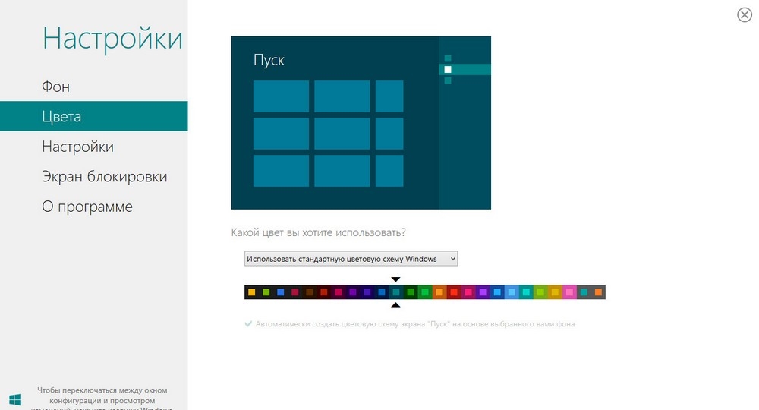Pick the hot pink on crimson swatch
This screenshot has height=410, width=759.
click(468, 292)
